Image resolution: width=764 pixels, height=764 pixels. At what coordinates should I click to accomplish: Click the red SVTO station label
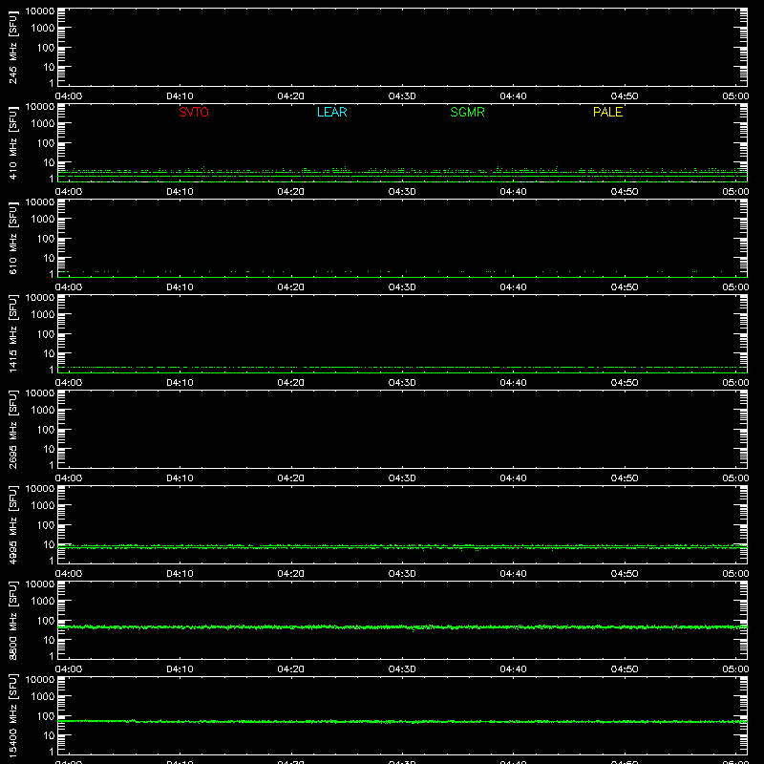[x=194, y=112]
